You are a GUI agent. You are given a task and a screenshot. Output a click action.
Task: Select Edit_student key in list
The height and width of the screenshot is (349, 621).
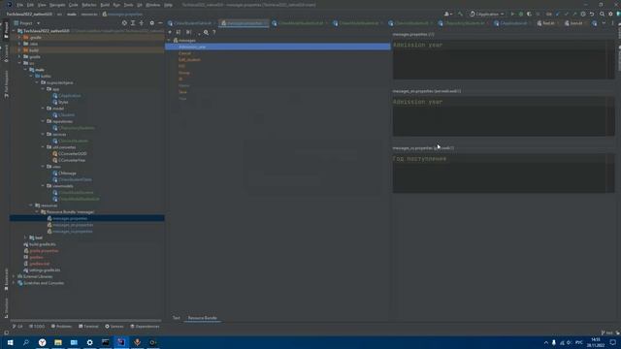pos(189,60)
